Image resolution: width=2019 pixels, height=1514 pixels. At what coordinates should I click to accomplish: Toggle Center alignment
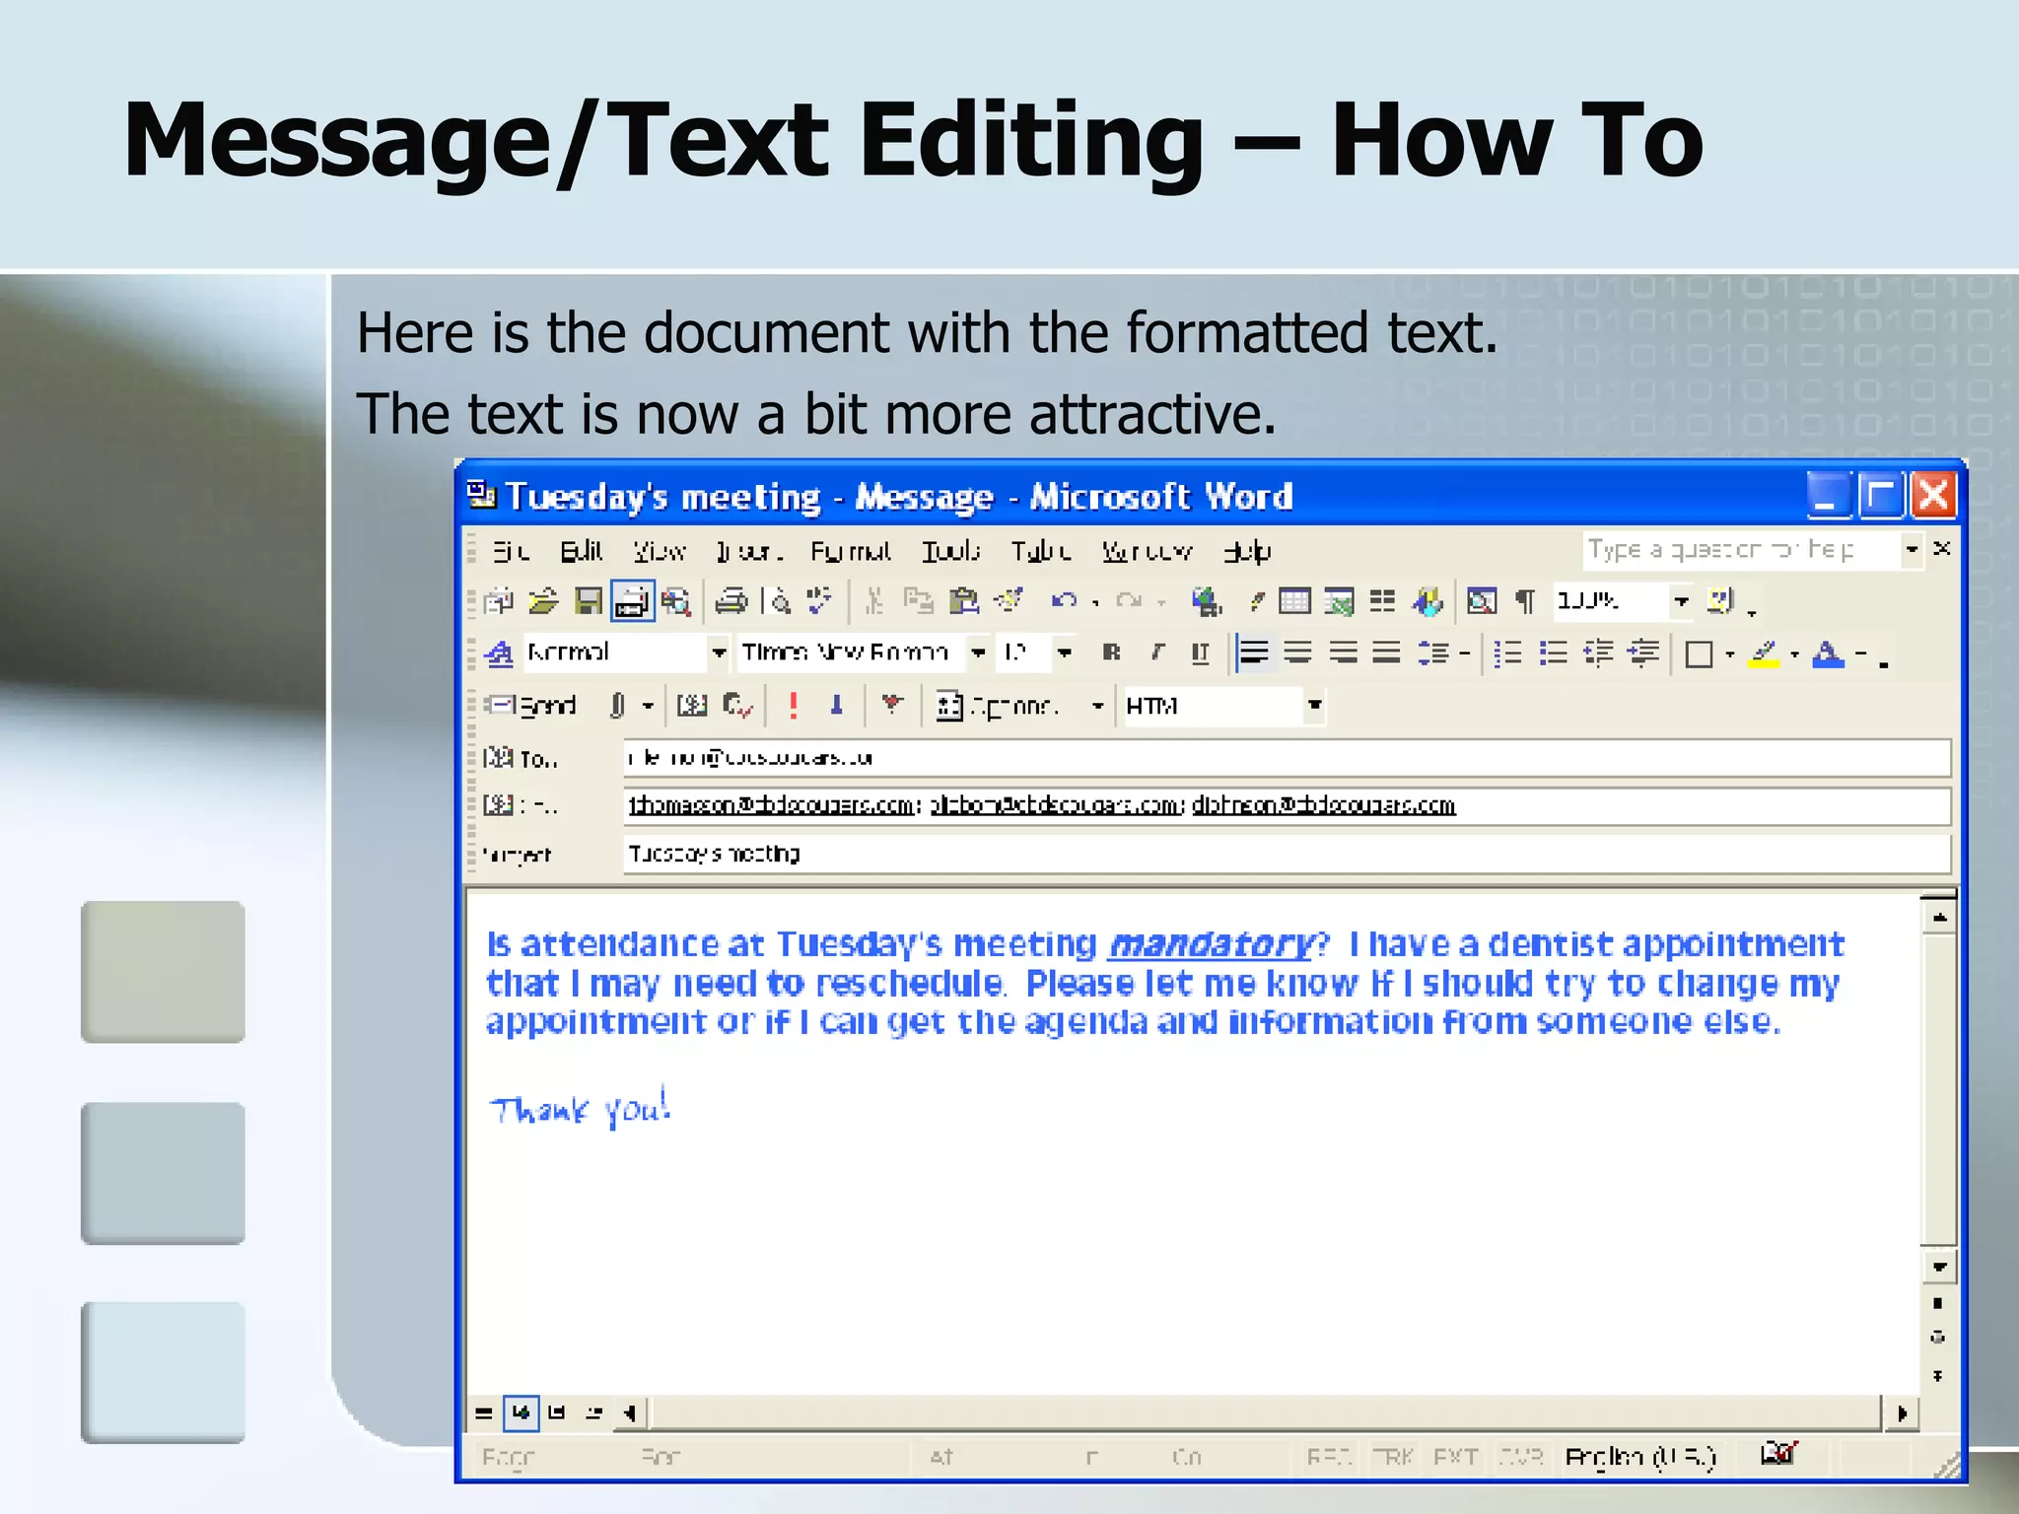click(1298, 653)
